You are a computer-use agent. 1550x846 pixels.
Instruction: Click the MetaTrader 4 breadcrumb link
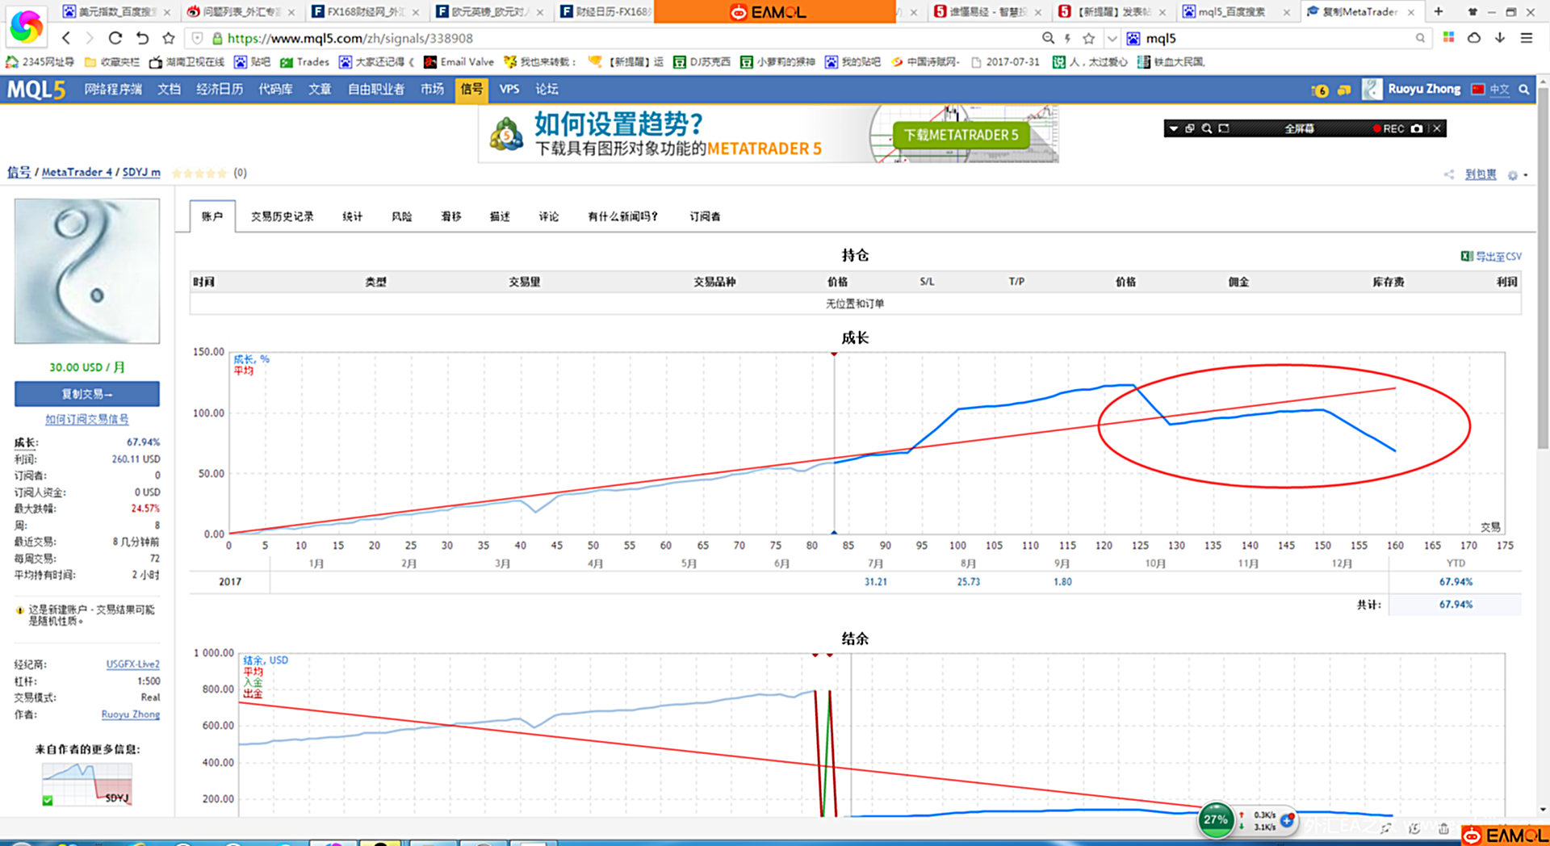[x=77, y=172]
